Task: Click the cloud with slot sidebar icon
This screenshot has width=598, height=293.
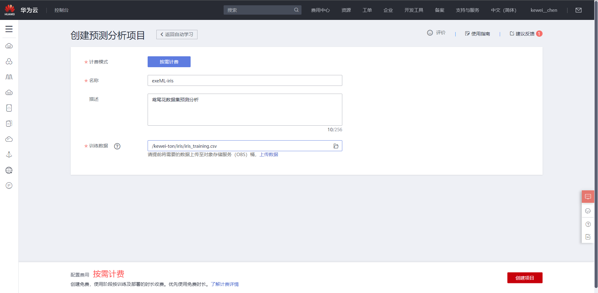Action: pyautogui.click(x=9, y=93)
